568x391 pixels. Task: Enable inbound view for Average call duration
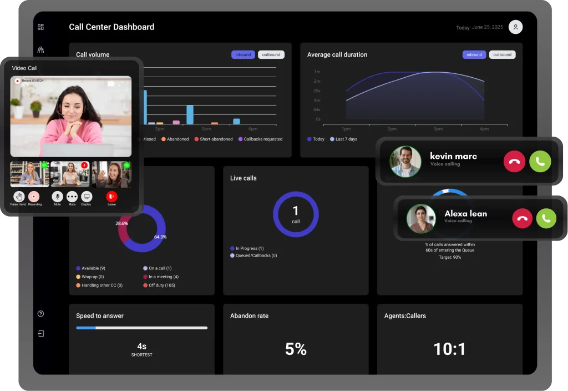[474, 54]
